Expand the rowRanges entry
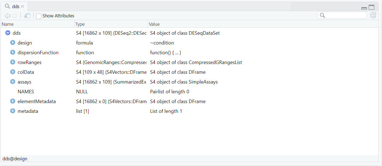The width and height of the screenshot is (382, 166). pos(13,62)
